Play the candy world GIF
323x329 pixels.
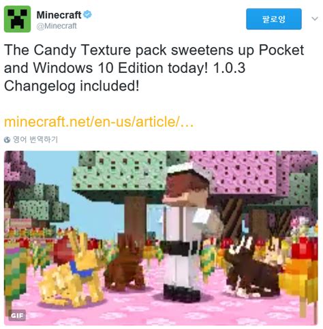pos(161,238)
